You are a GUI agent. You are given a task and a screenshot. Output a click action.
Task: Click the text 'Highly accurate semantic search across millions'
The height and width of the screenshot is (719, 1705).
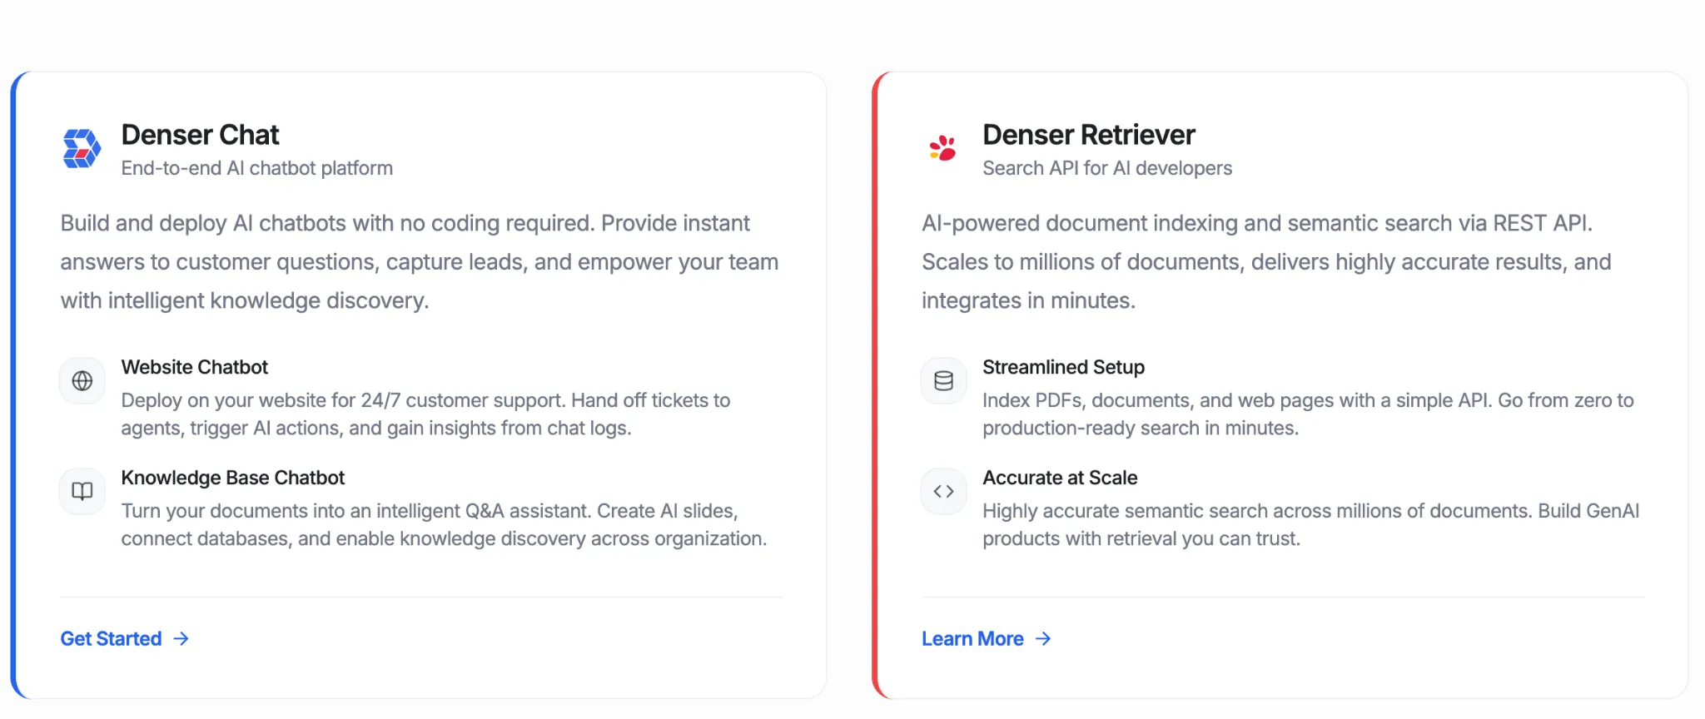pos(1310,524)
